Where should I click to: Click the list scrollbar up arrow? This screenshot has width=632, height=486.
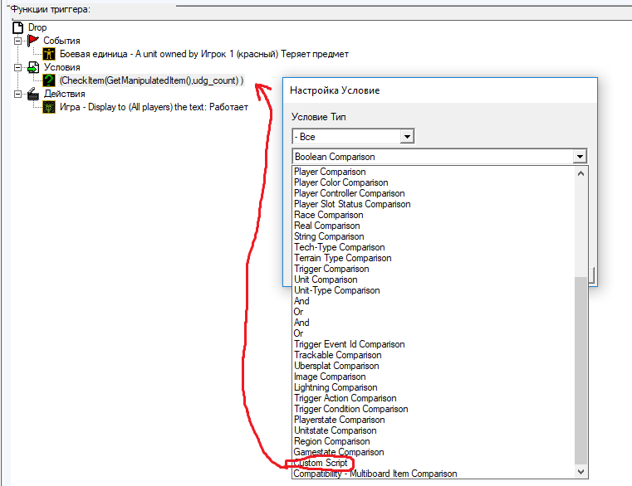click(x=581, y=173)
